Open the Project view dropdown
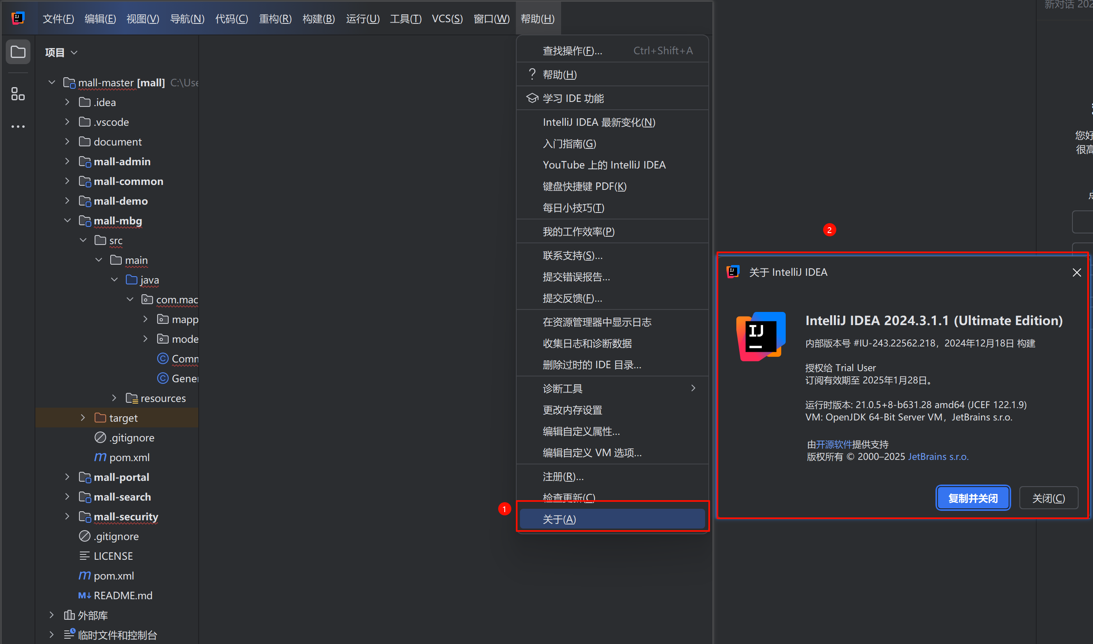The height and width of the screenshot is (644, 1093). 61,53
